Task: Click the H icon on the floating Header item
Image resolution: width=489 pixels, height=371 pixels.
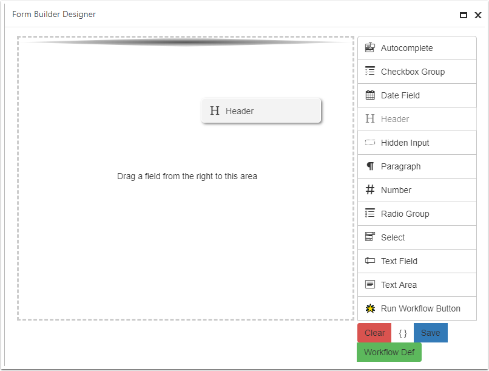Action: 215,111
